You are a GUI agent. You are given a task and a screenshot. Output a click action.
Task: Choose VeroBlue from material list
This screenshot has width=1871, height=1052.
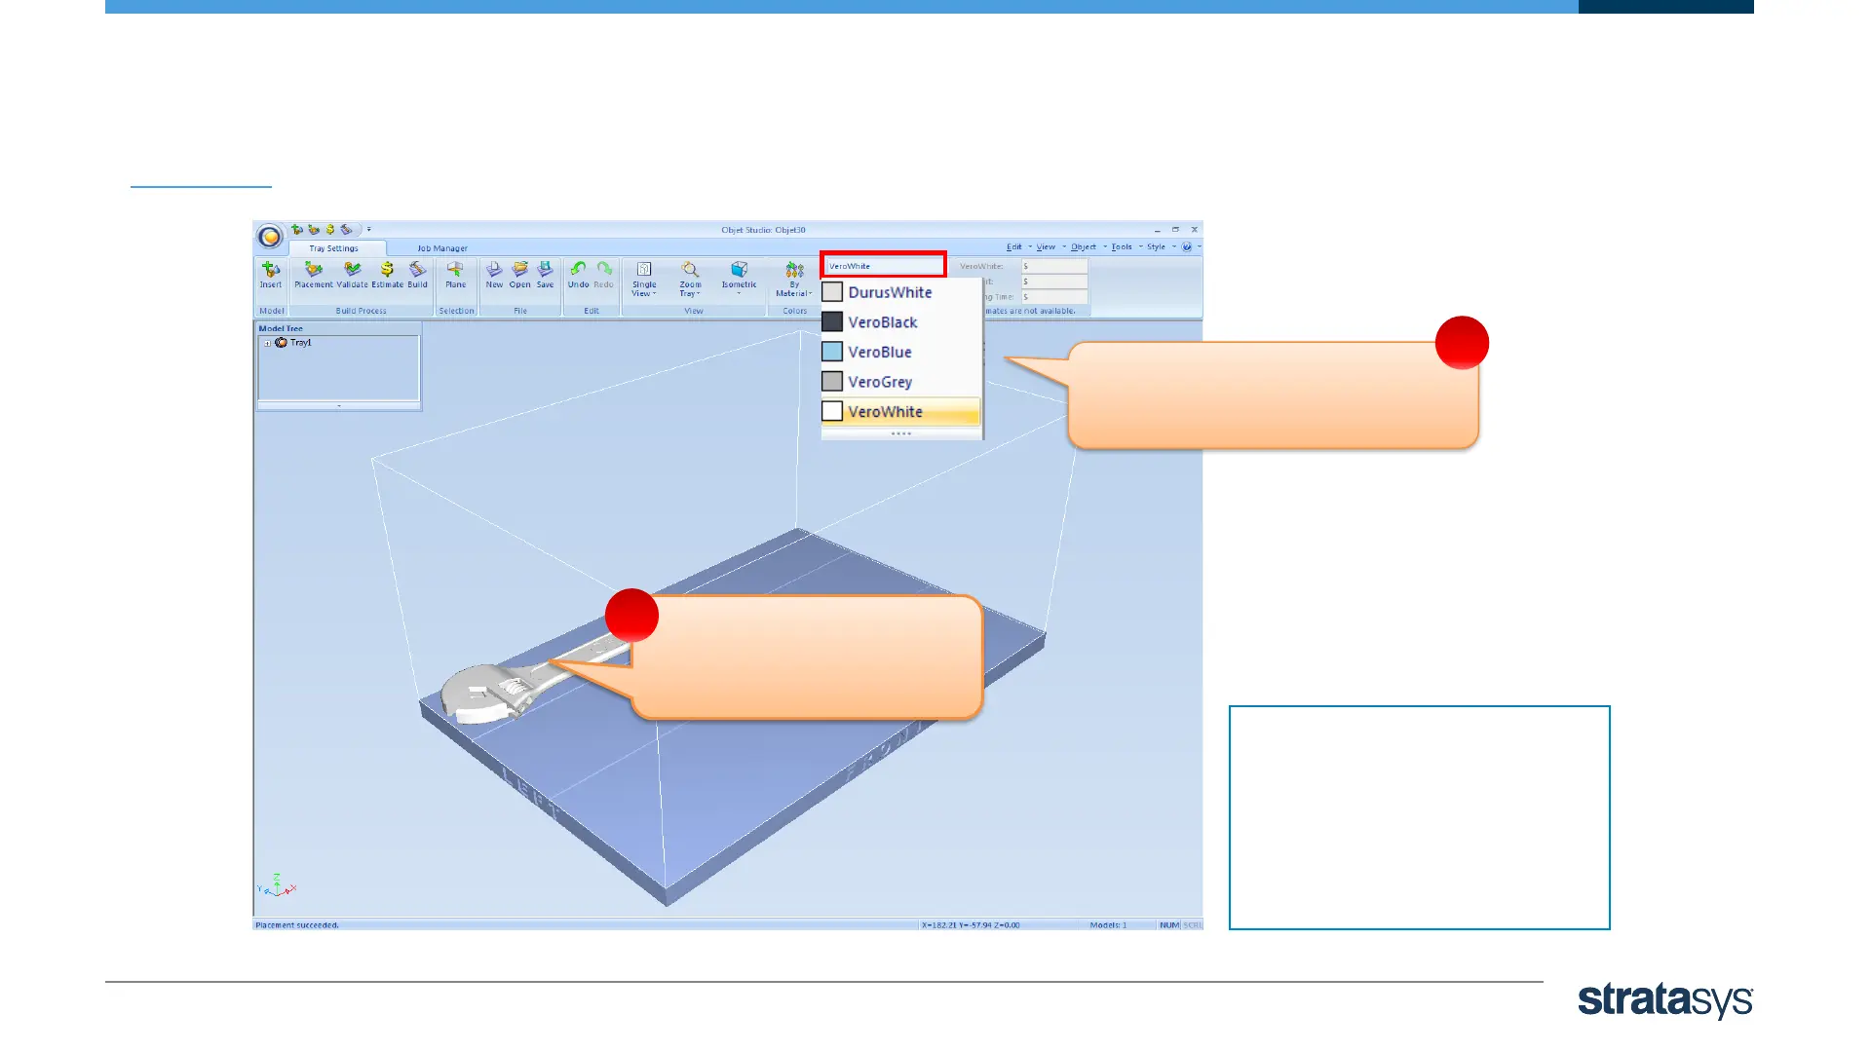pyautogui.click(x=879, y=352)
